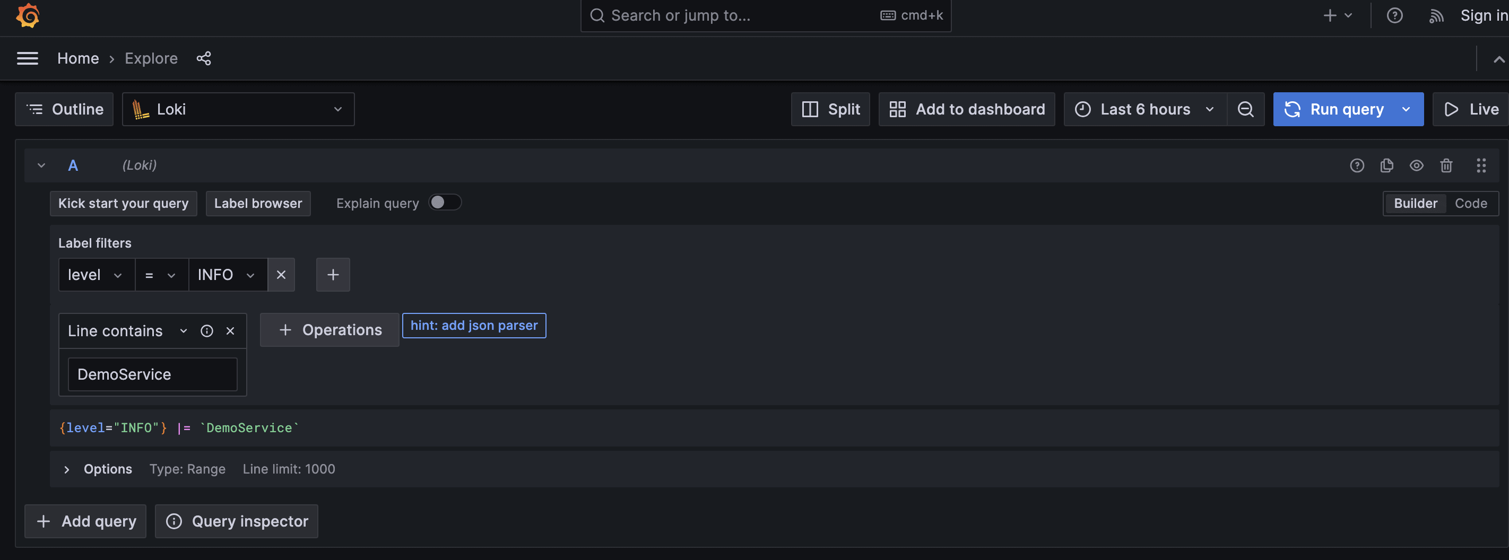Click the drag handle dots for query A

coord(1481,166)
